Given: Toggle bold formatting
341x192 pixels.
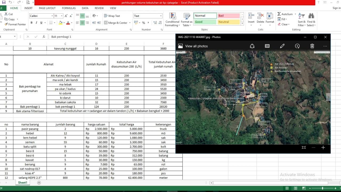Looking at the screenshot, I should (31, 23).
